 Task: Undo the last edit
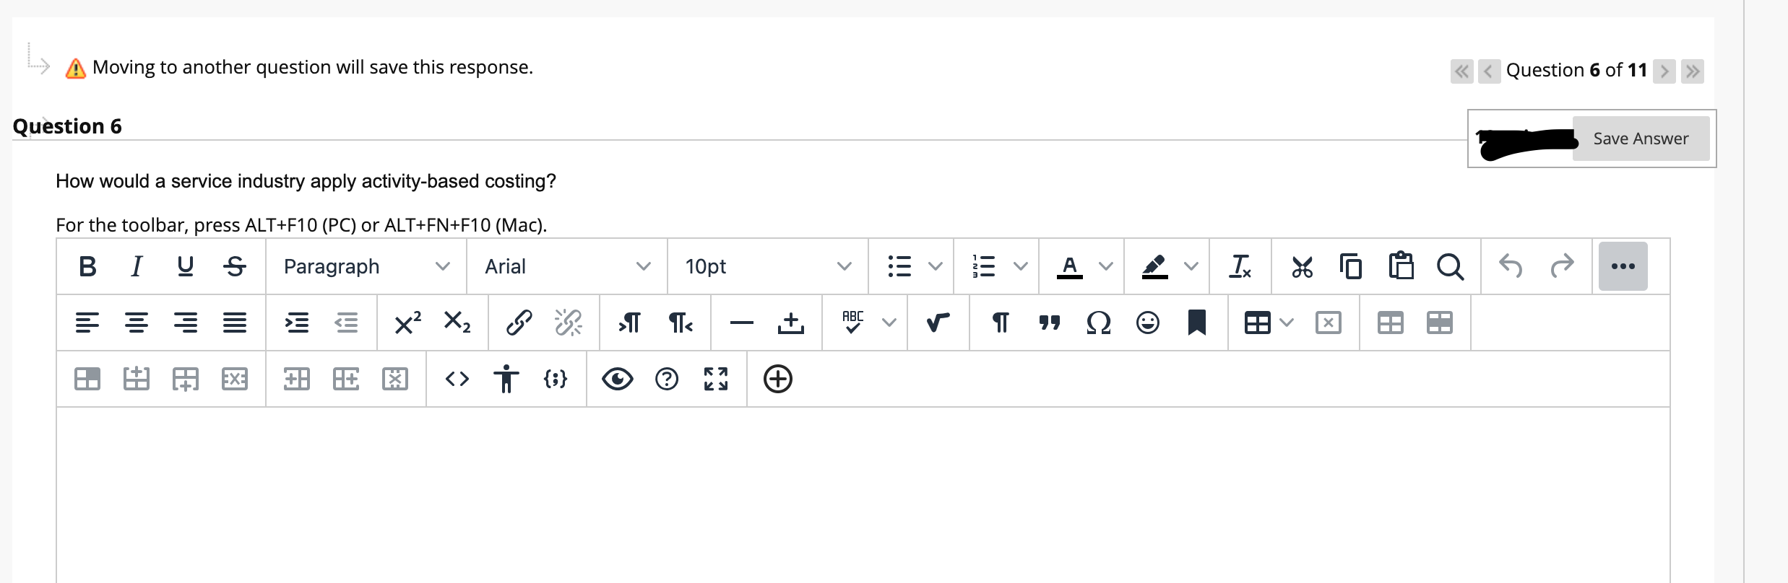(1511, 266)
